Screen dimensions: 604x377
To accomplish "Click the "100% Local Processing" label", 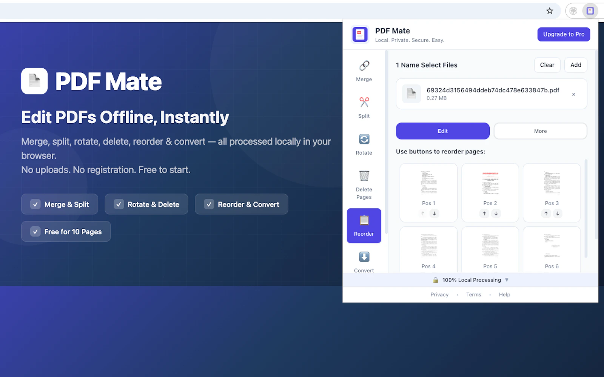I will 472,280.
